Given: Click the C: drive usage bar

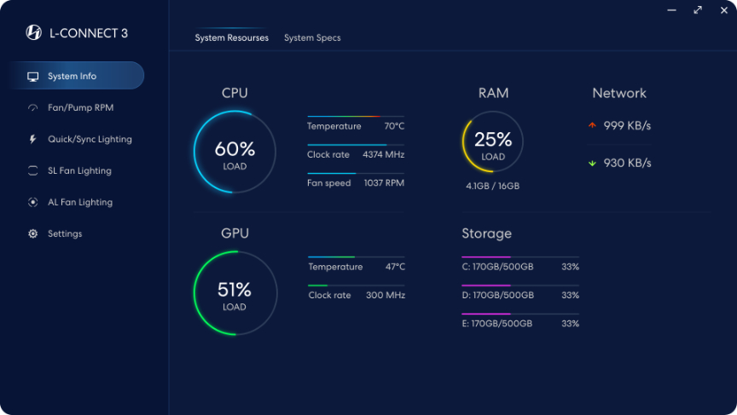Looking at the screenshot, I should (520, 257).
